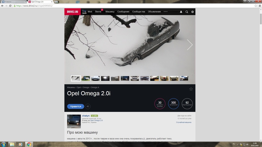Open settings gear icon in site header
Screen dimensions: 262x147
point(192,12)
